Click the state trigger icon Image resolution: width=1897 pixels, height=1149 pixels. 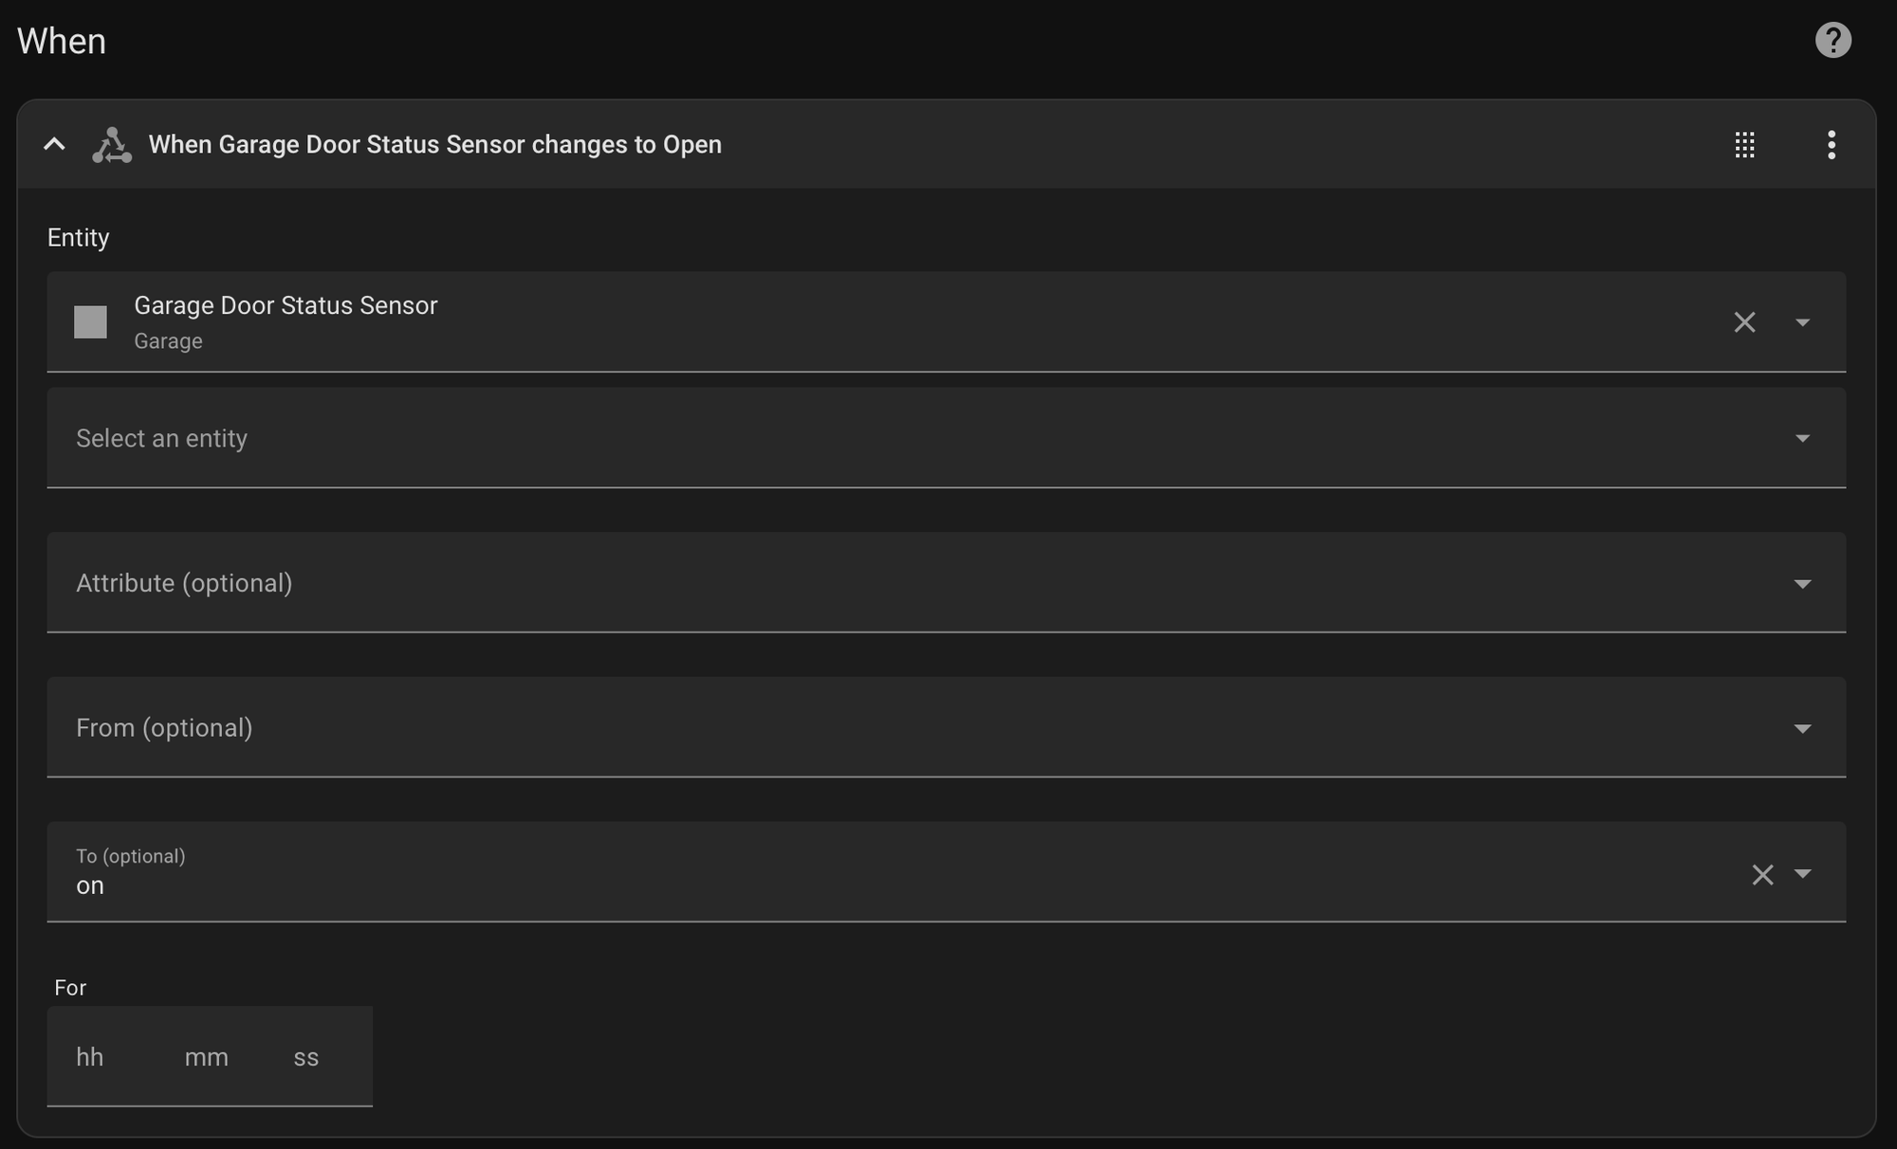112,145
